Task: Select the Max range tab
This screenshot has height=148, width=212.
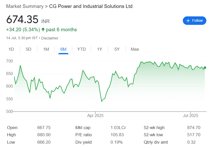Action: (x=135, y=49)
